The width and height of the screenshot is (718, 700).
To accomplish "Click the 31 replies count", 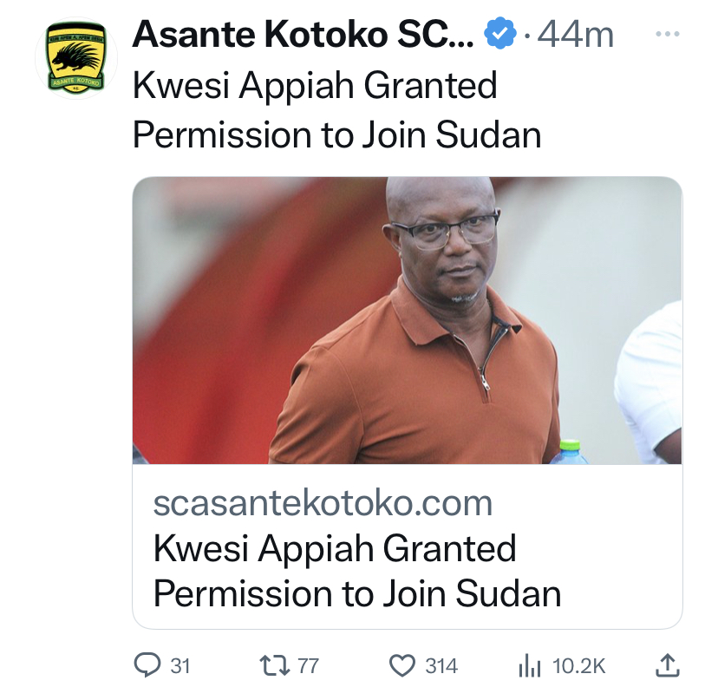I will (x=179, y=666).
